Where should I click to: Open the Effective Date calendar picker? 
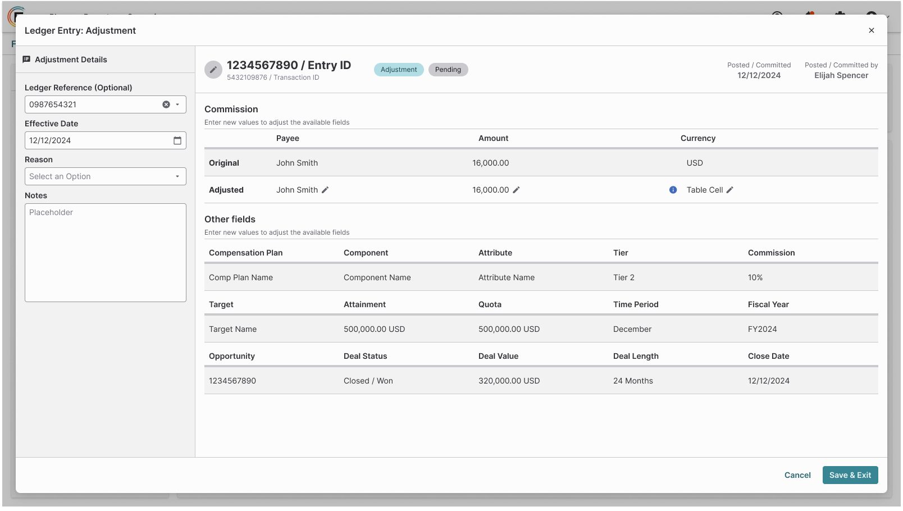pyautogui.click(x=177, y=140)
